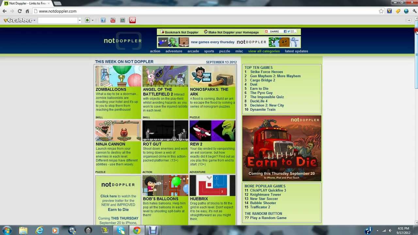This screenshot has height=235, width=418.
Task: Click the Bob's Balloons thumbnail
Action: (165, 186)
